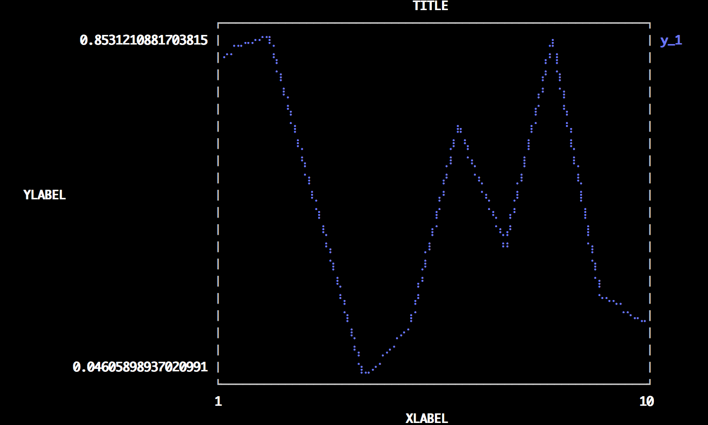
Task: Select the y_1 legend entry
Action: coord(671,40)
